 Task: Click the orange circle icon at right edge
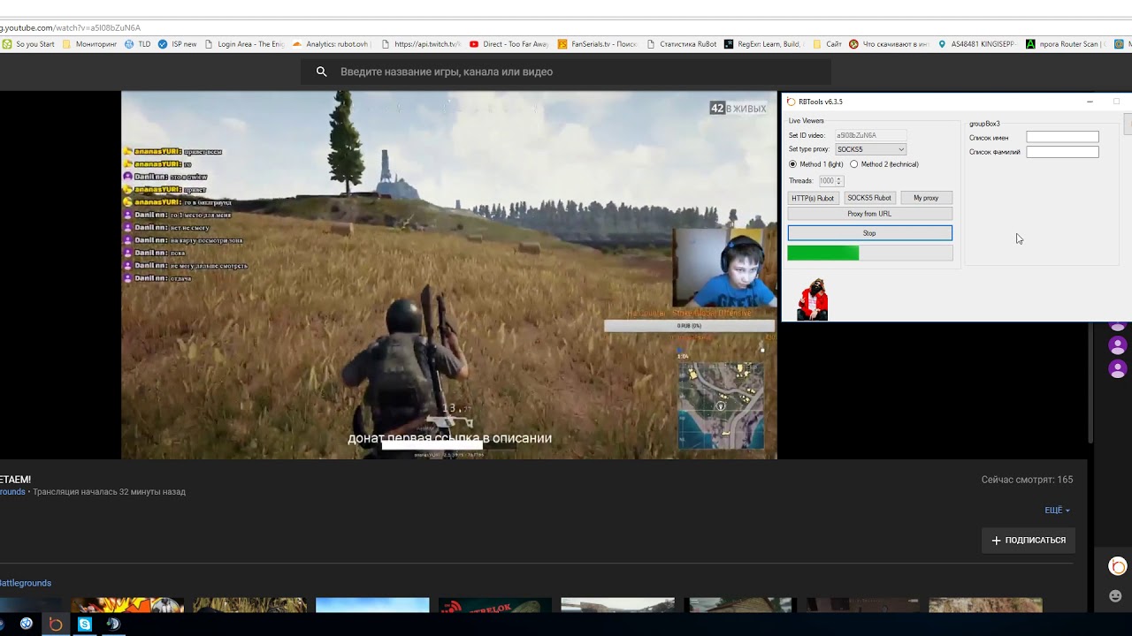coord(1118,567)
